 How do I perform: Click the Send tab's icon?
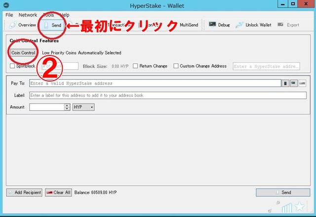tap(46, 25)
